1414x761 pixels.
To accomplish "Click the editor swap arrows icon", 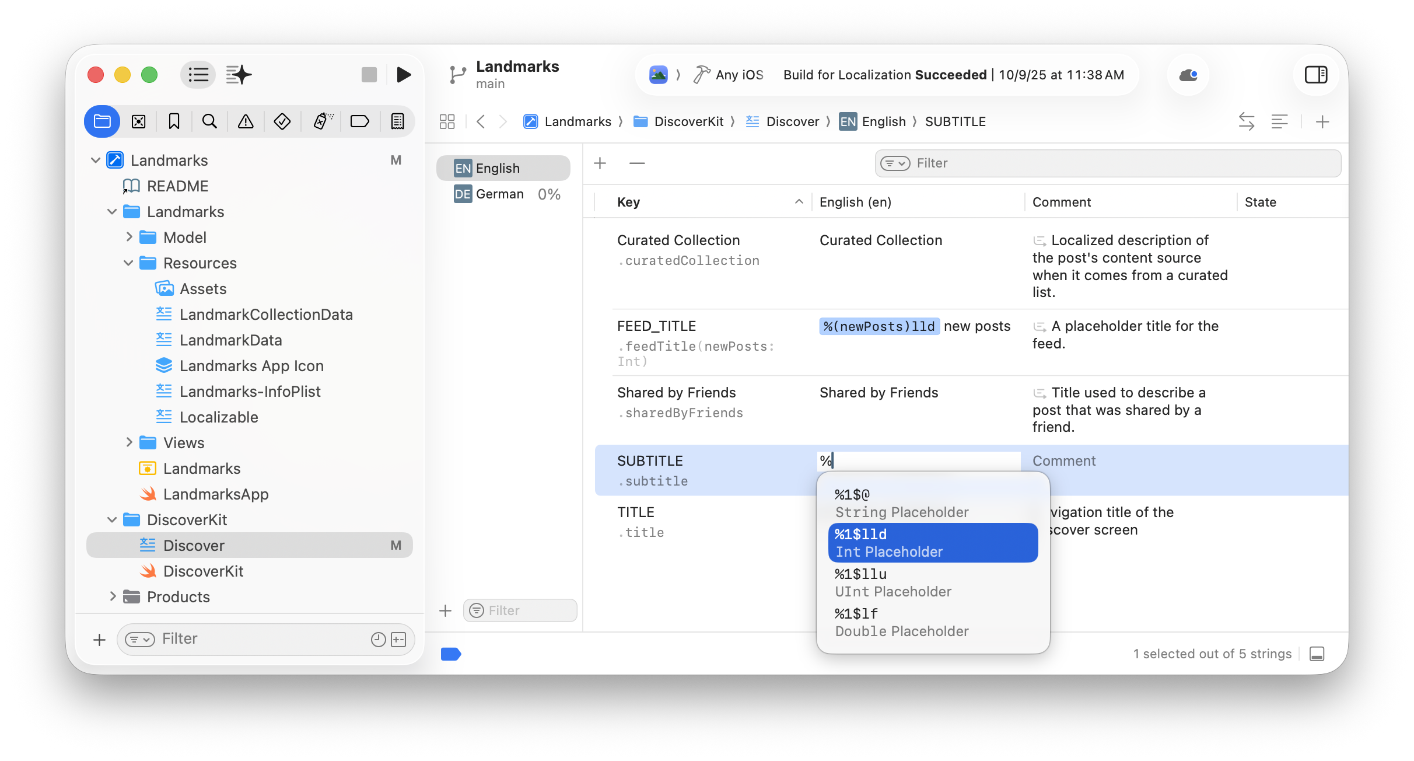I will coord(1247,121).
